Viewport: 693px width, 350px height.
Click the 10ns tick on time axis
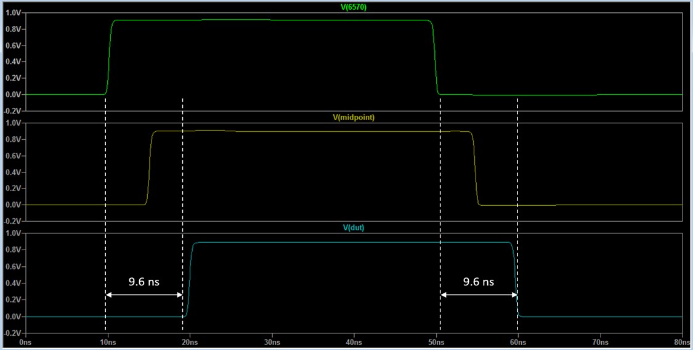107,341
